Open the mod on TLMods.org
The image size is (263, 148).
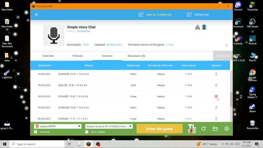point(159,15)
